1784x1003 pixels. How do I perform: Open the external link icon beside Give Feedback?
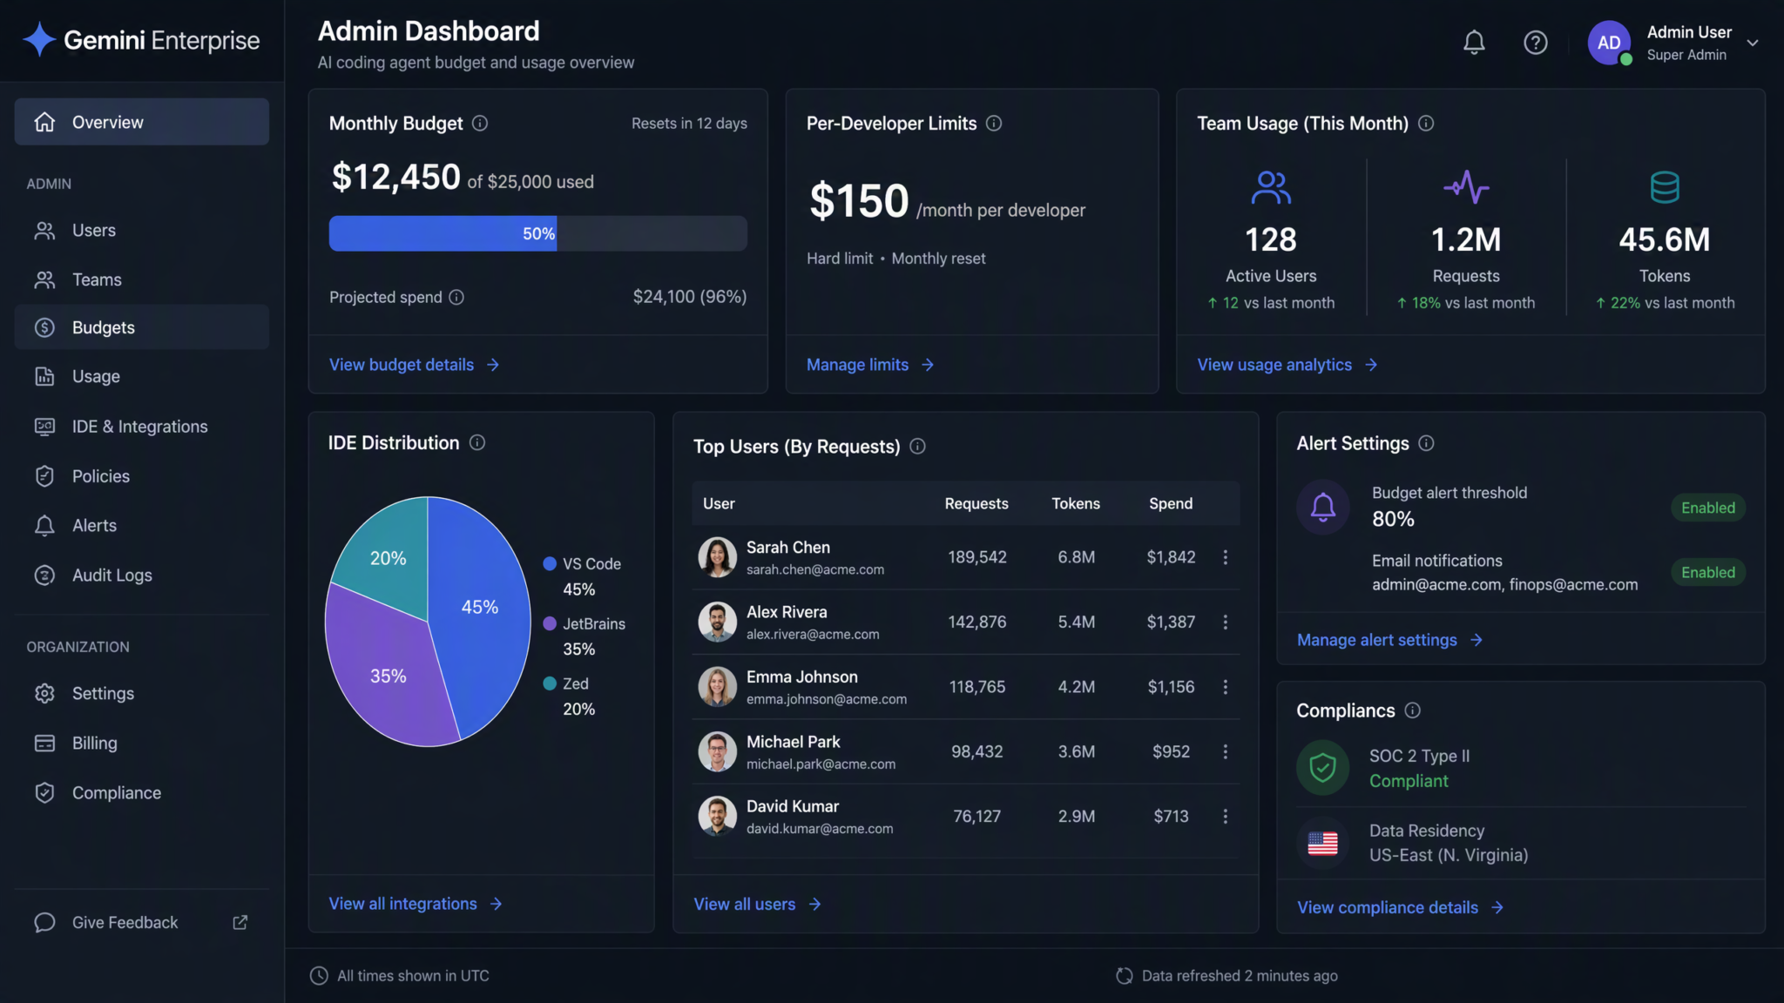click(240, 922)
